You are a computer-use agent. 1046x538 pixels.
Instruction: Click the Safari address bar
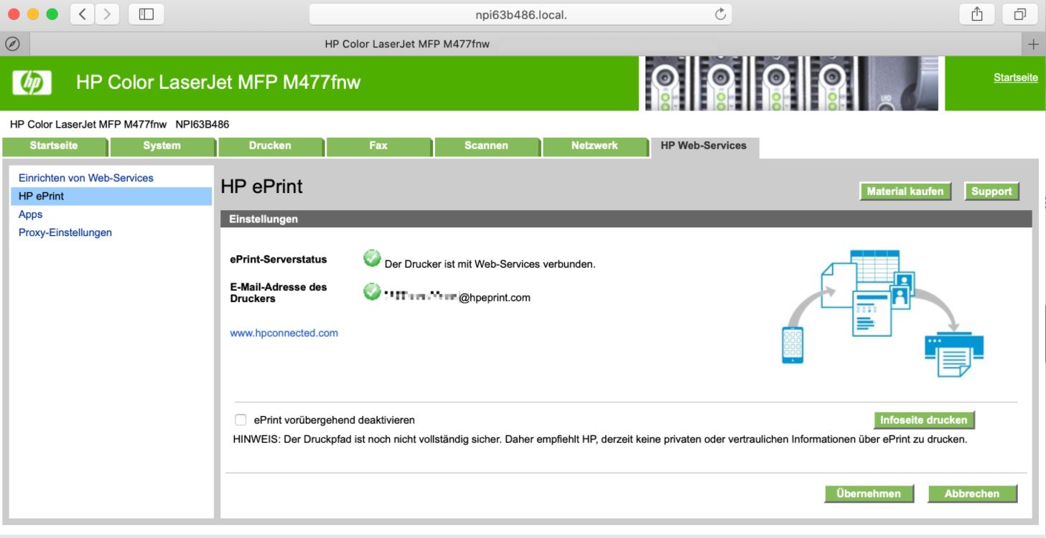520,14
